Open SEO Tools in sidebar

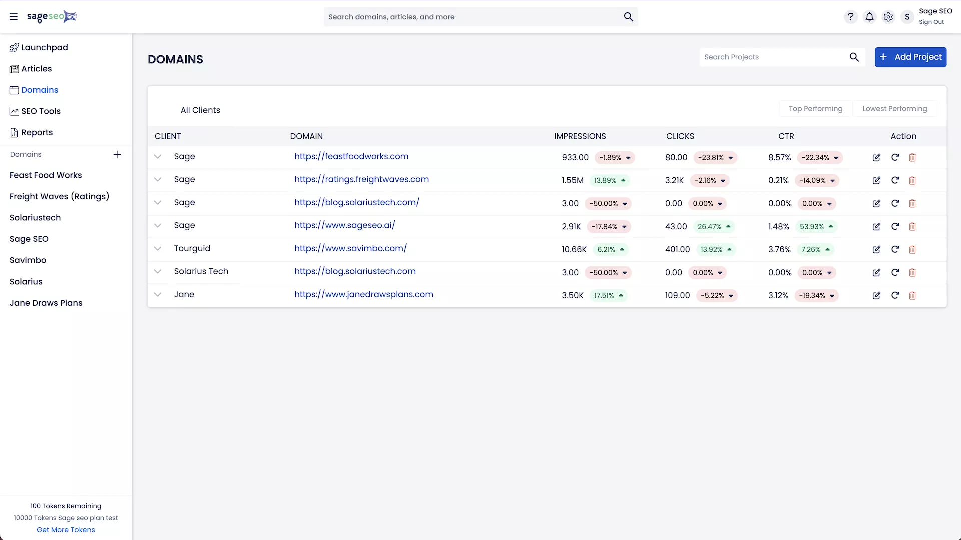point(41,111)
